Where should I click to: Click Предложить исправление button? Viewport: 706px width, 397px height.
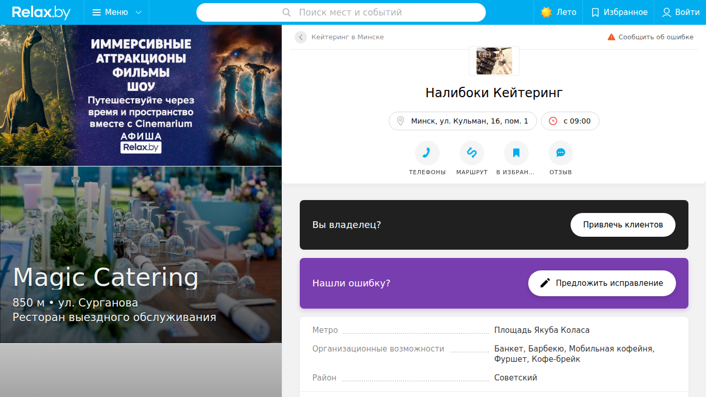coord(602,283)
